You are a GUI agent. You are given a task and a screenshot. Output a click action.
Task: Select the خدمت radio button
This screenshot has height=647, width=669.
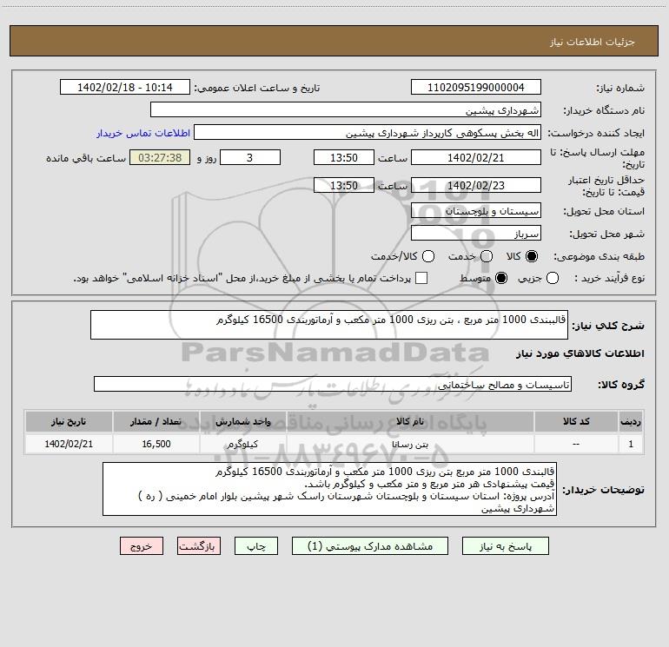click(487, 256)
